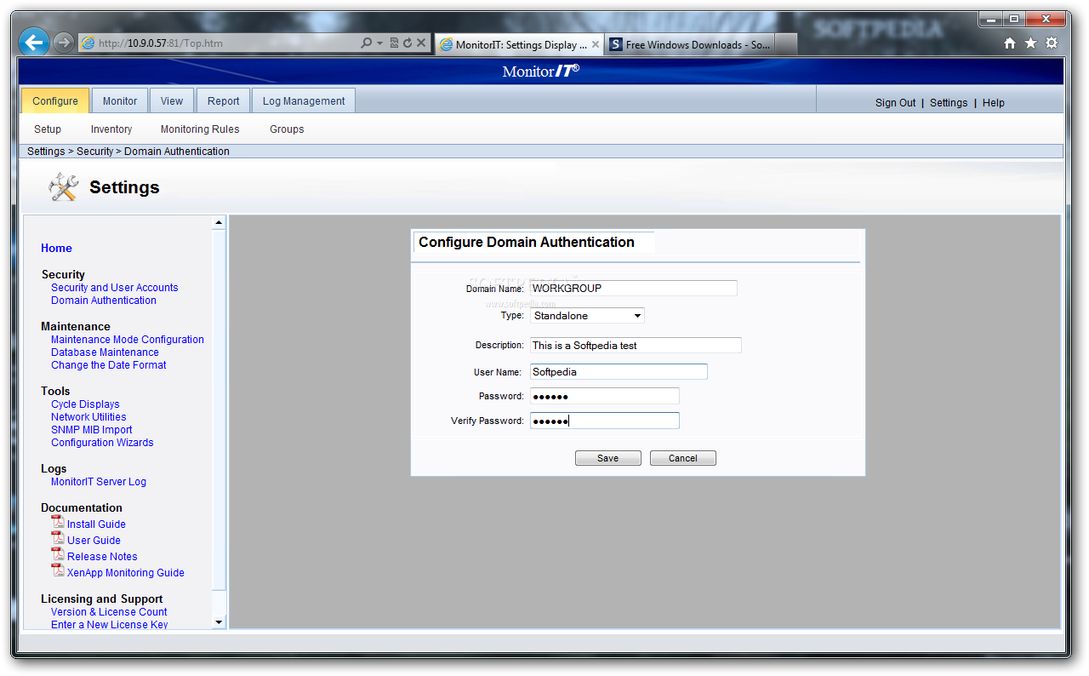Click the Domain Name field with WORKGROUP
Screen dimensions: 1089x676
click(634, 288)
